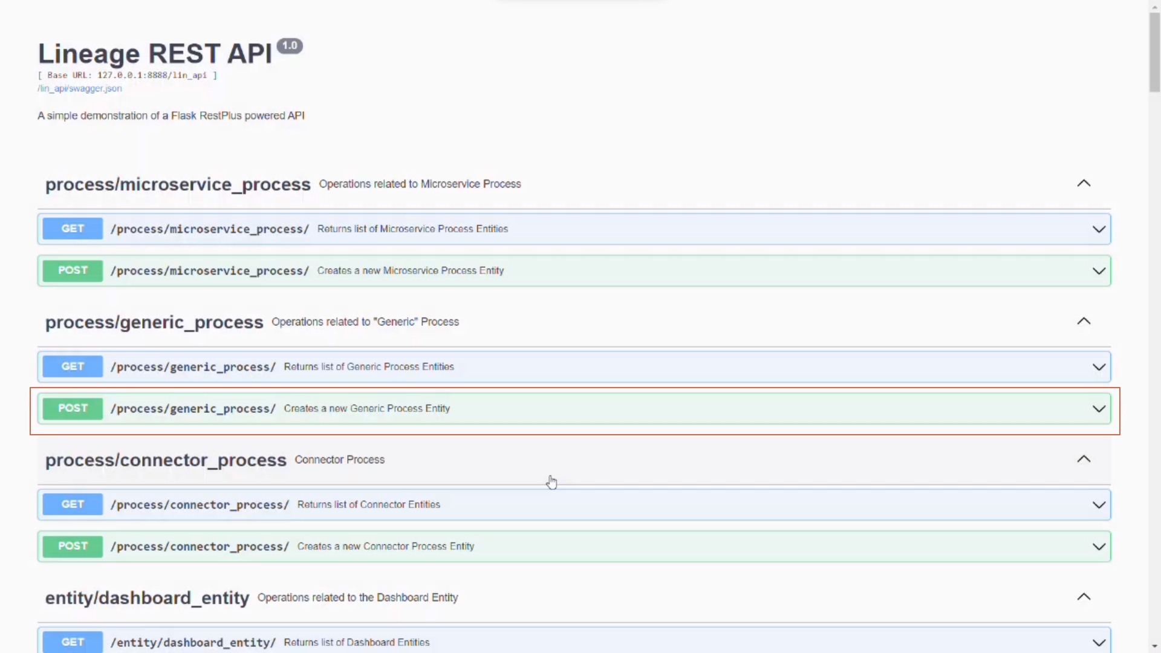Expand the GET /process/microservice_process/ endpoint chevron
The image size is (1161, 653).
[x=1099, y=229]
